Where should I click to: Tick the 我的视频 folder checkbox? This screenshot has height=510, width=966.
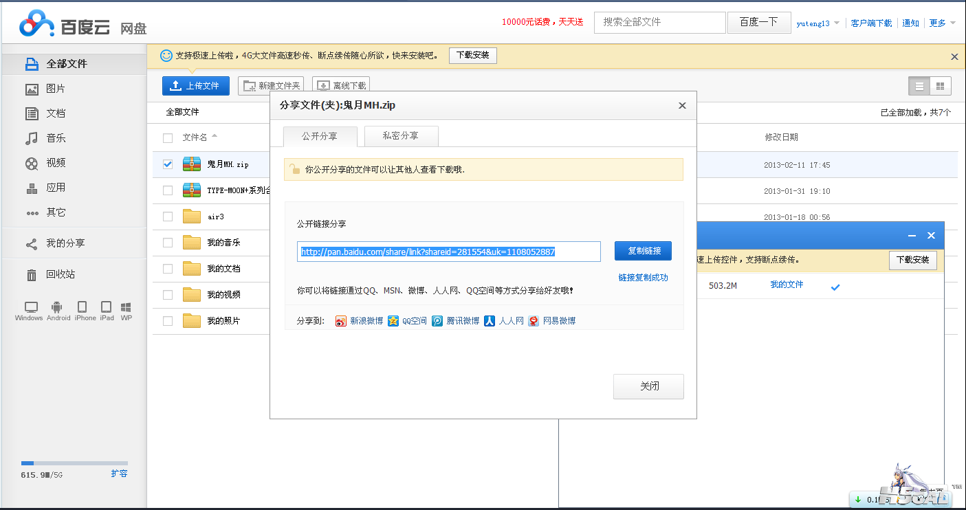168,295
